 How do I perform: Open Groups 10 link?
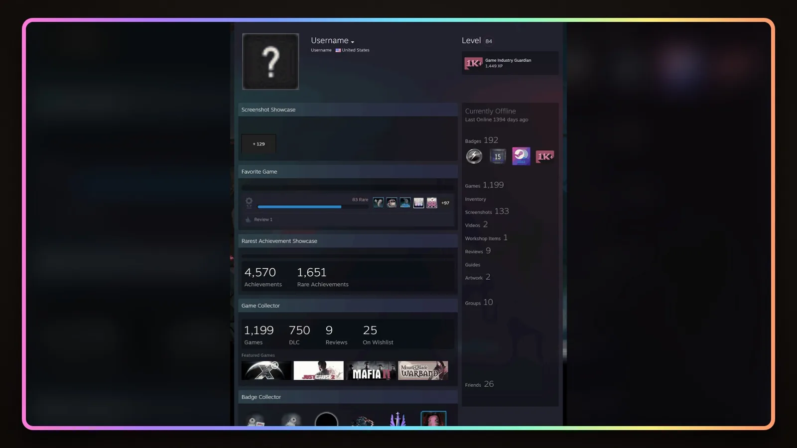tap(479, 303)
